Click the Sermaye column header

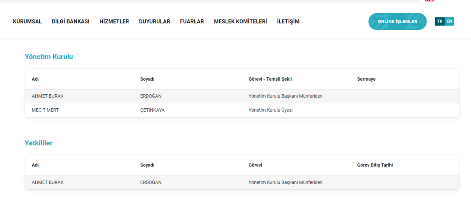pos(366,79)
